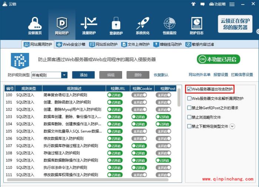Open the 功能箱 toolbox
The image size is (259, 187).
coord(217,4)
